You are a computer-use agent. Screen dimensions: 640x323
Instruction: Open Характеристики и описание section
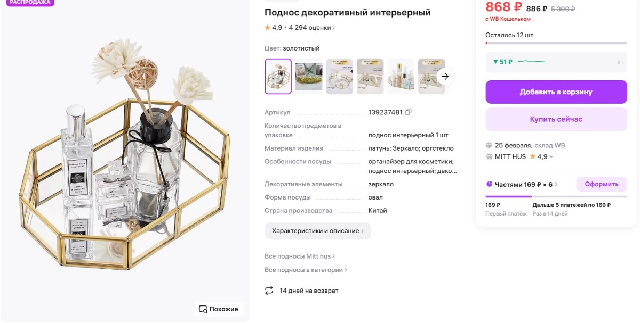tap(318, 231)
